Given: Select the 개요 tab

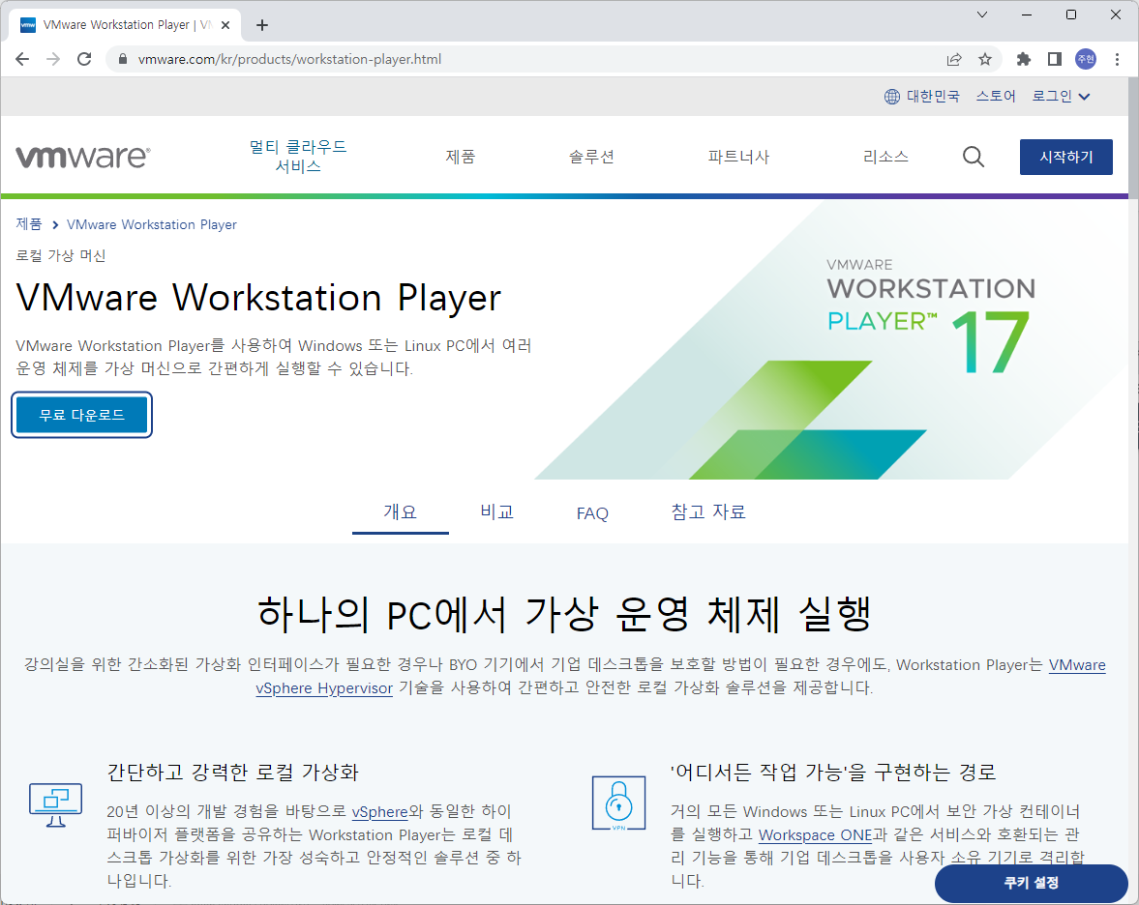Looking at the screenshot, I should tap(401, 512).
